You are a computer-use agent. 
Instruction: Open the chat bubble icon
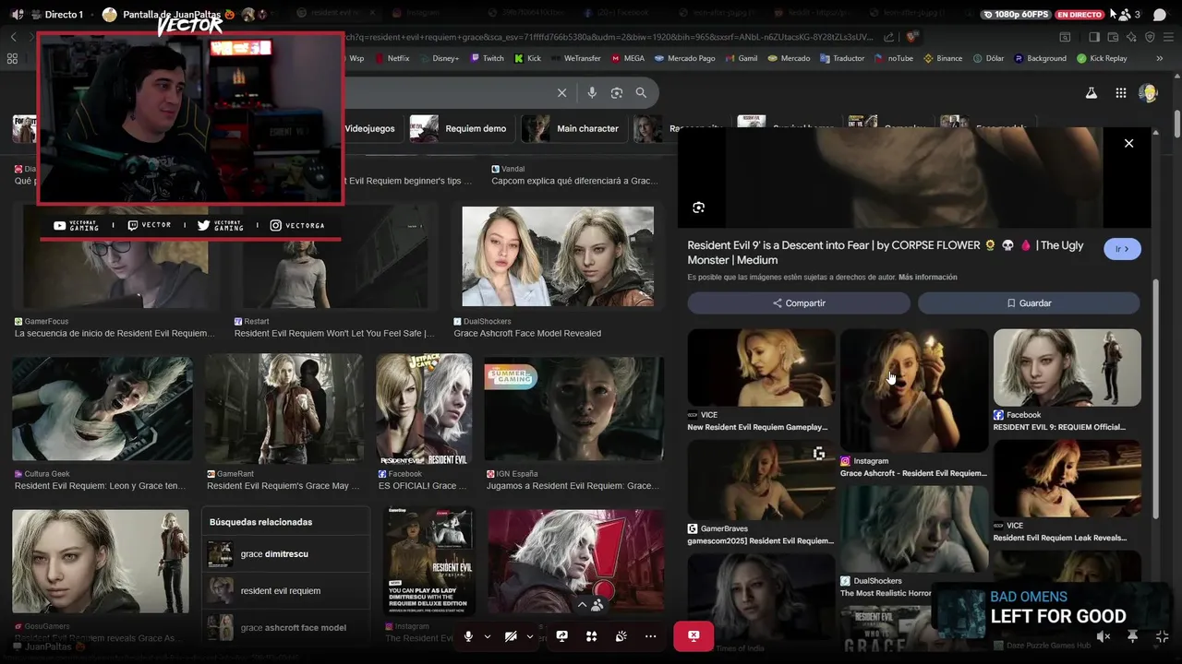(x=1160, y=15)
